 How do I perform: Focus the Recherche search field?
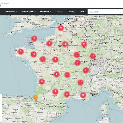[x=105, y=11]
